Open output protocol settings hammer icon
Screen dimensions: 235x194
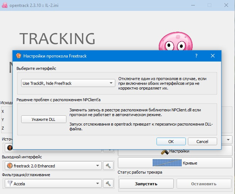click(108, 166)
